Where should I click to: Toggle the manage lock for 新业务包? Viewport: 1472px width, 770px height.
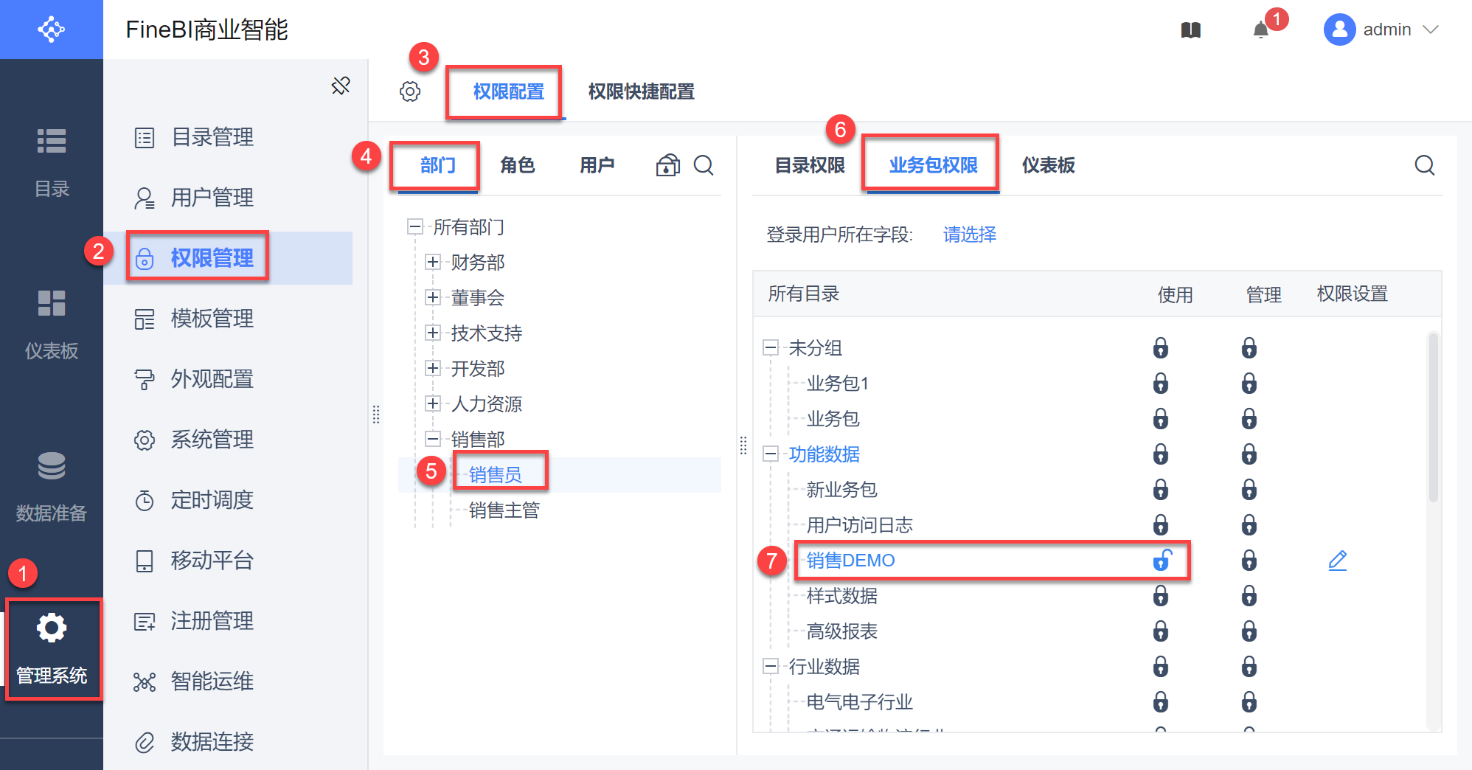click(1249, 490)
